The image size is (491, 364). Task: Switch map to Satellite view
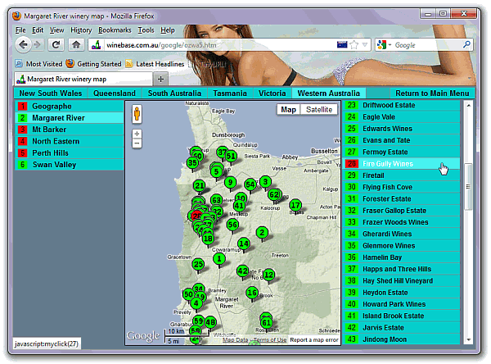click(319, 110)
